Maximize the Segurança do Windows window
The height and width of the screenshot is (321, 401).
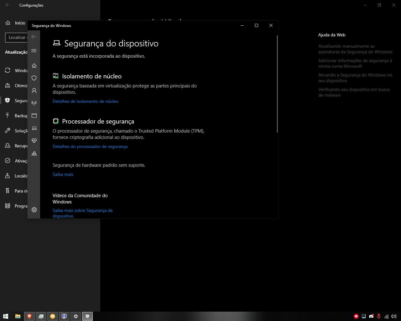pos(257,25)
